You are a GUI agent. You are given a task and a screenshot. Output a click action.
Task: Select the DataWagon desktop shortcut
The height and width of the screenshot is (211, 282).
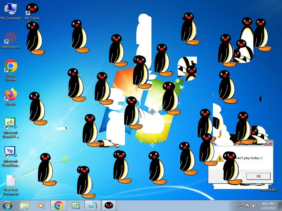point(11,40)
